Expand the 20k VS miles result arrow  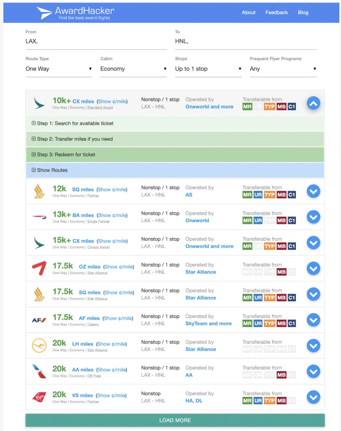[313, 397]
